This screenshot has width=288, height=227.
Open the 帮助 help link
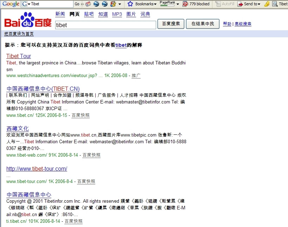coord(227,24)
